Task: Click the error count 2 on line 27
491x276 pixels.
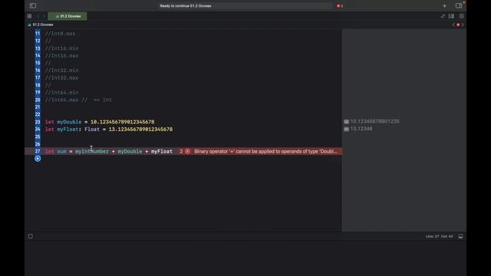Action: click(181, 152)
